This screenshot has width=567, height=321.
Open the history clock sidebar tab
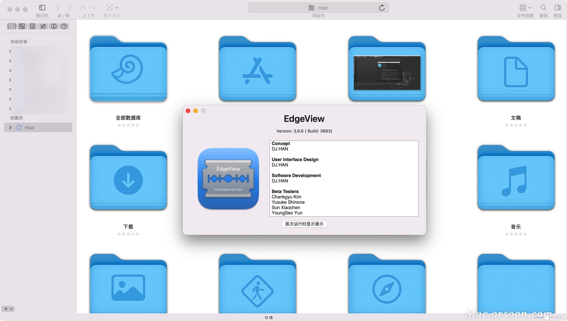[64, 27]
